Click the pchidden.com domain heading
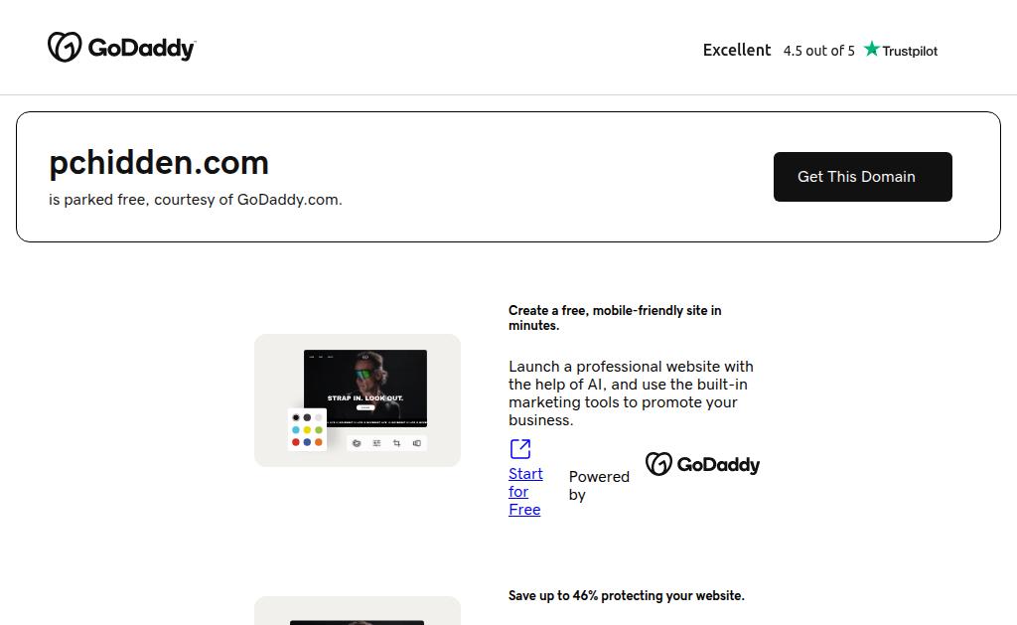The image size is (1017, 625). (159, 162)
